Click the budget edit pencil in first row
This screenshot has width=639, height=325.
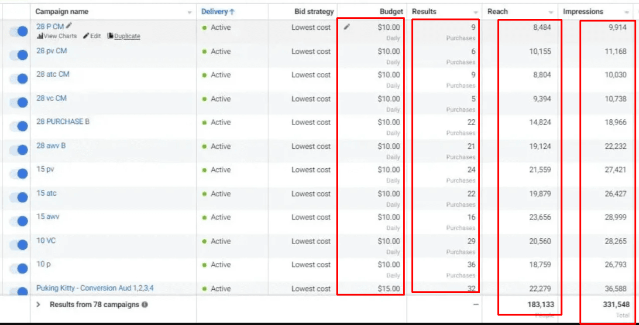pyautogui.click(x=347, y=27)
